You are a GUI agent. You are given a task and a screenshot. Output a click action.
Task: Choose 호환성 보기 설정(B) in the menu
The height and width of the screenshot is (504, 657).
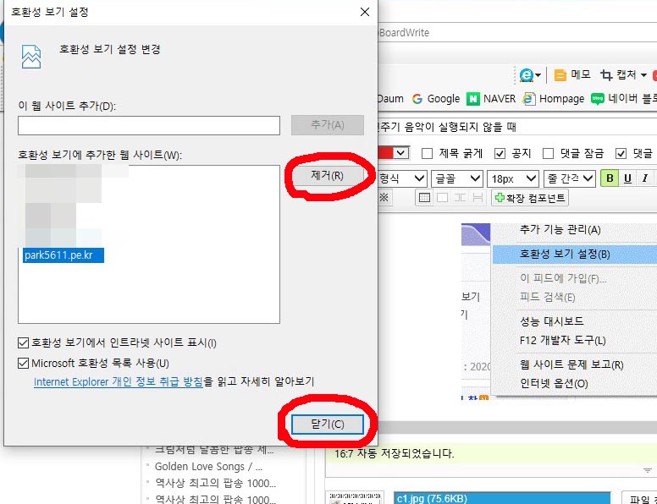pos(565,254)
